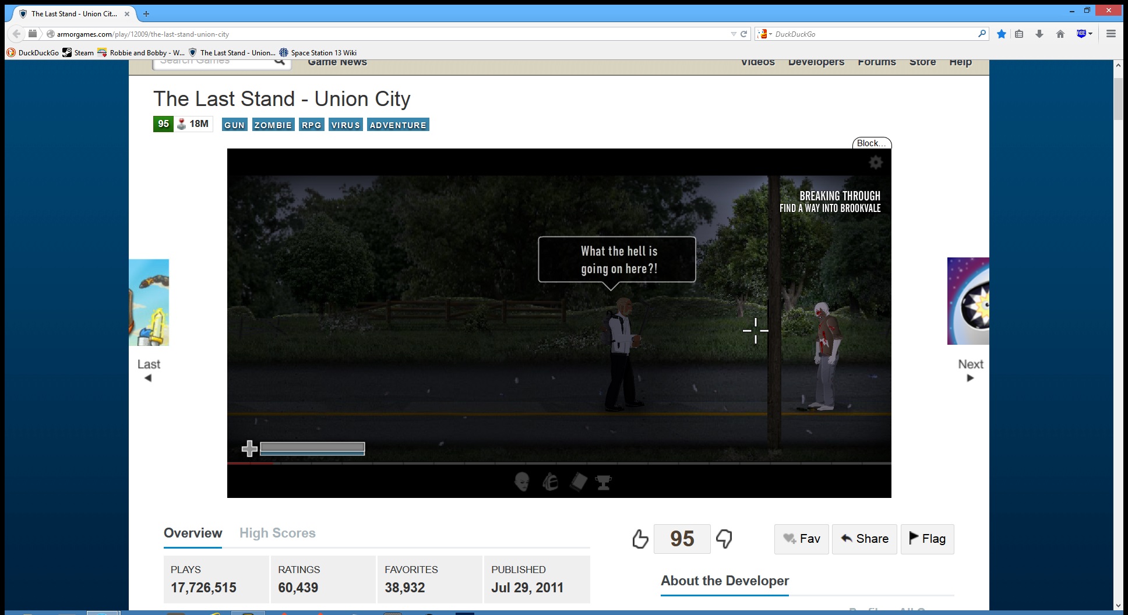The height and width of the screenshot is (615, 1128).
Task: Click the thumbs down rating icon
Action: pyautogui.click(x=724, y=539)
